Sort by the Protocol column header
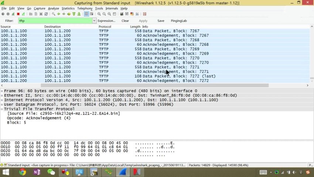This screenshot has width=314, height=177. (105, 27)
